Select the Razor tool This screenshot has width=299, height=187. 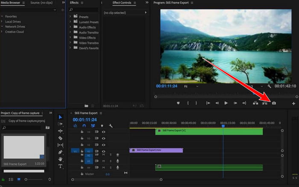[60, 138]
